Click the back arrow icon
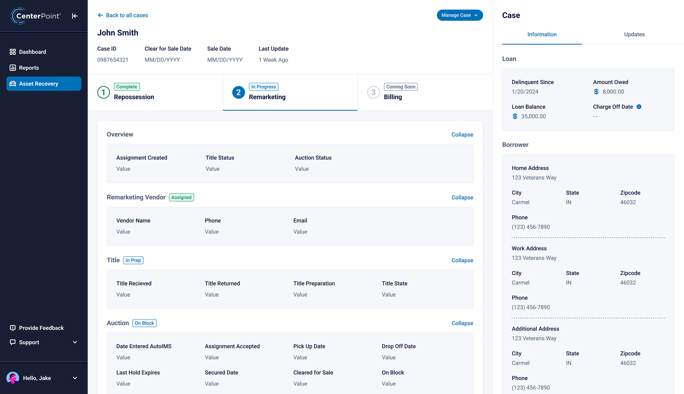The width and height of the screenshot is (684, 394). tap(100, 15)
